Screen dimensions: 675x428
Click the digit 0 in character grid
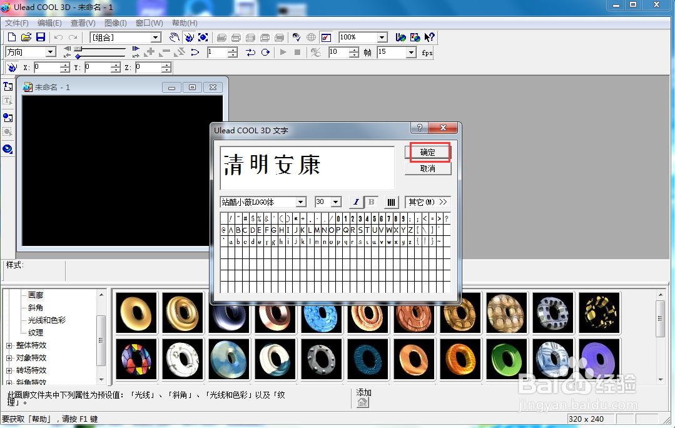pyautogui.click(x=338, y=219)
